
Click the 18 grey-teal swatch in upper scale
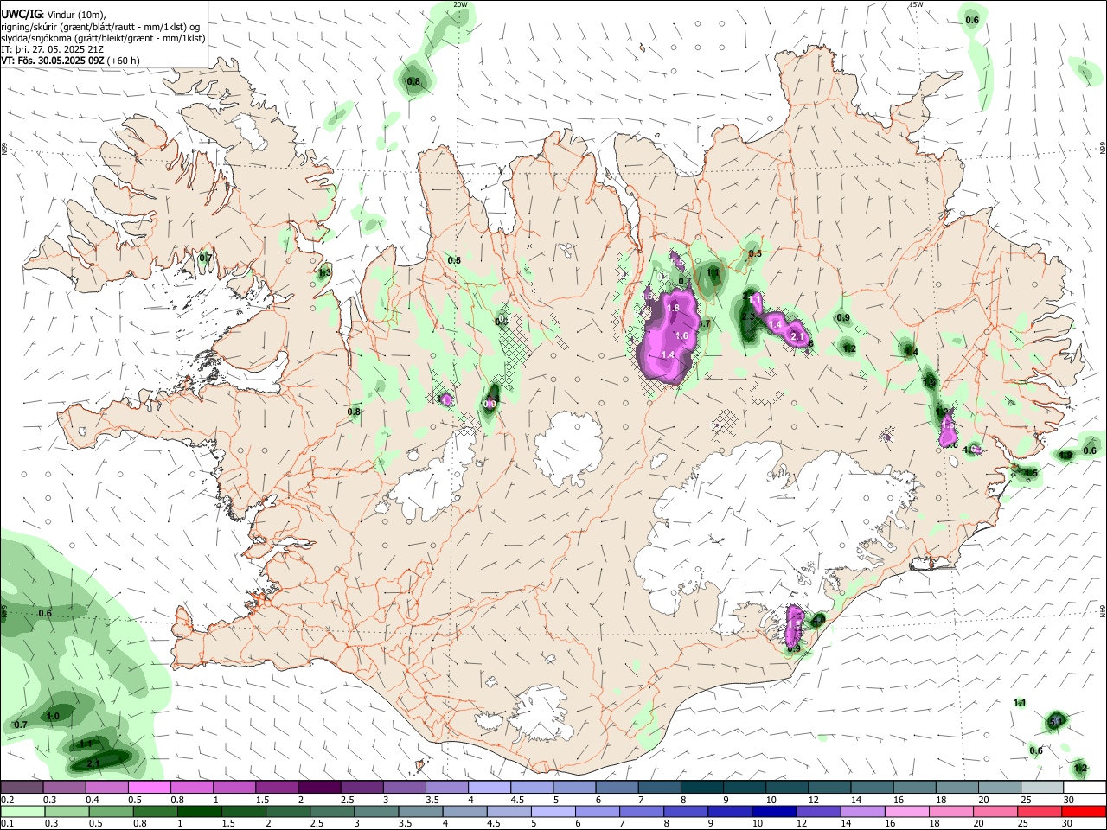(x=957, y=787)
